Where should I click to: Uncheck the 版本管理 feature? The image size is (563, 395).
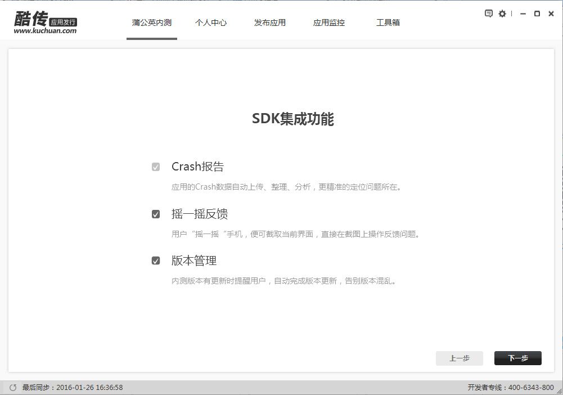click(156, 259)
